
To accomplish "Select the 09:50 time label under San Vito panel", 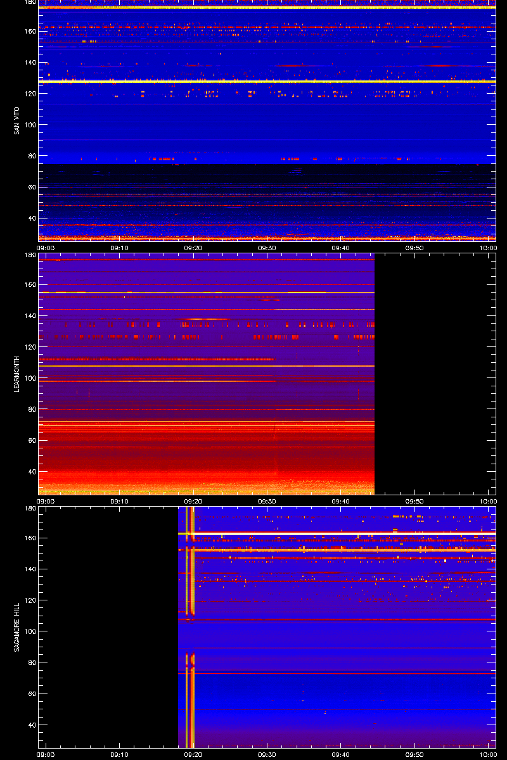I will (x=414, y=248).
